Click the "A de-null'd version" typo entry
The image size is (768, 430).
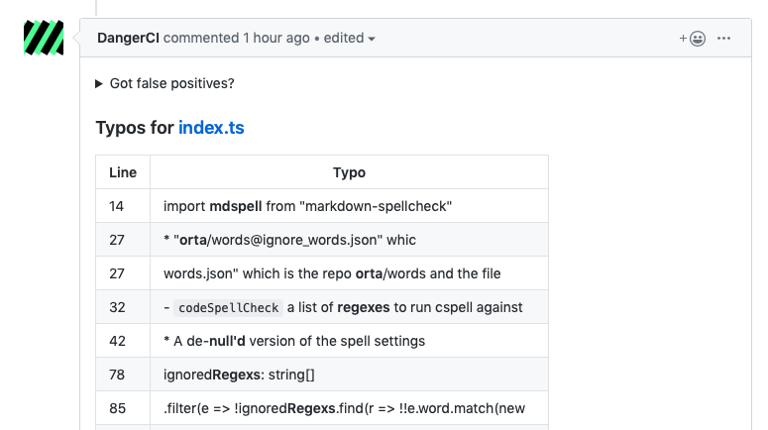click(x=294, y=341)
